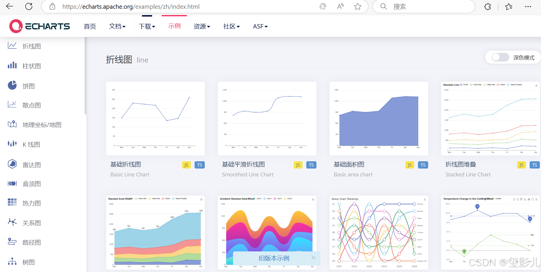Select the 雷达图 radar chart icon
The image size is (541, 272).
pyautogui.click(x=12, y=164)
